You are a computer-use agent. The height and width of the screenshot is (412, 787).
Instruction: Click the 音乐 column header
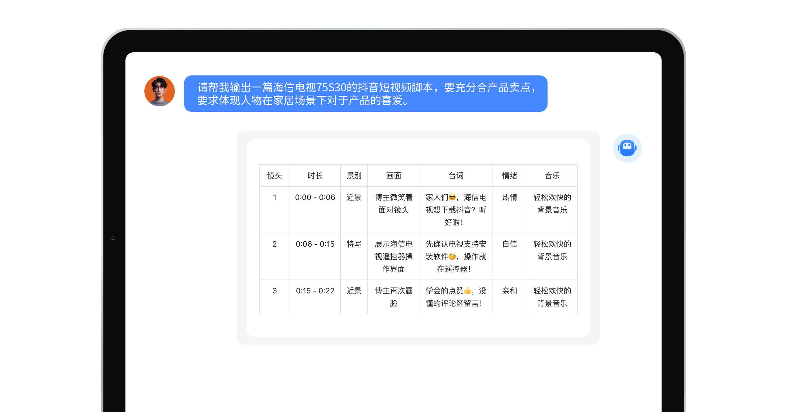pos(552,175)
